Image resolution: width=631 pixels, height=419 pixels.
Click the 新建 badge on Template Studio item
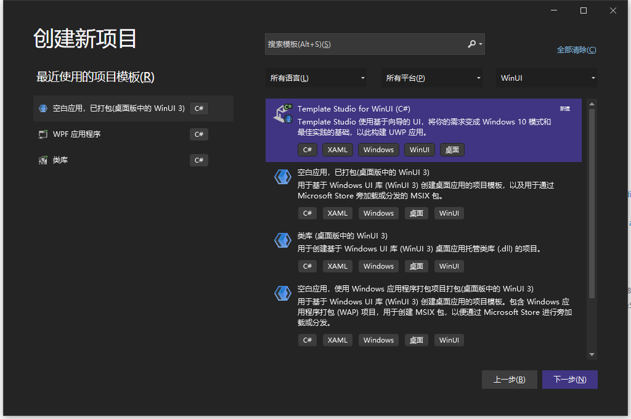pos(565,108)
